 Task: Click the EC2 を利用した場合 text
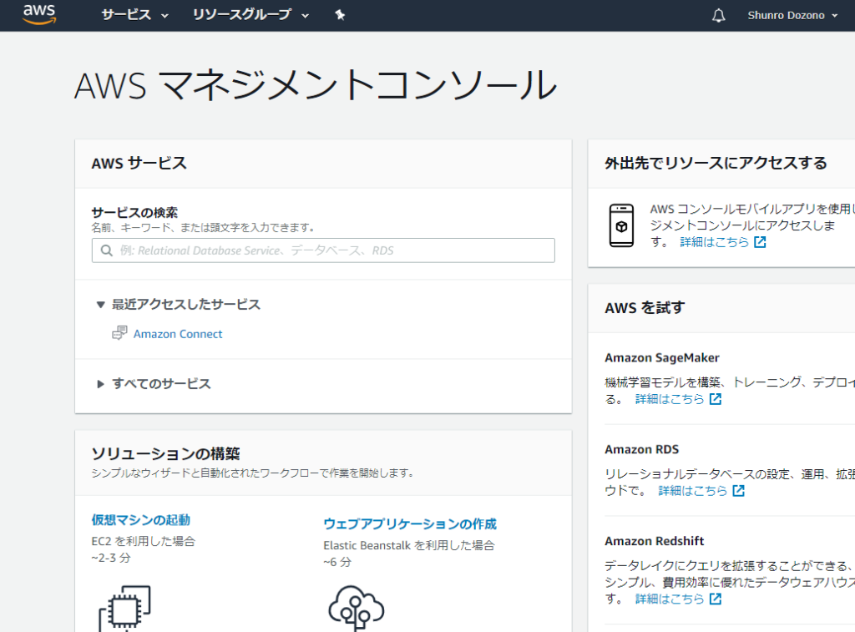point(144,541)
